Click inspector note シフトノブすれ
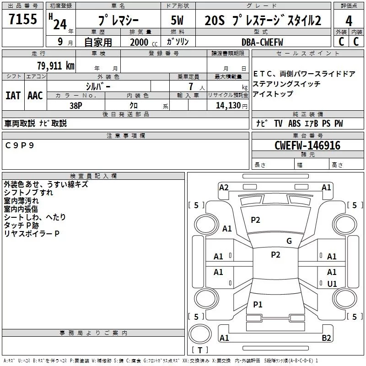 point(28,192)
